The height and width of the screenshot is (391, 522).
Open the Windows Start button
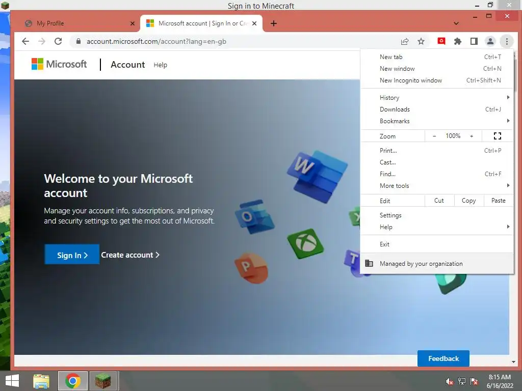tap(12, 381)
